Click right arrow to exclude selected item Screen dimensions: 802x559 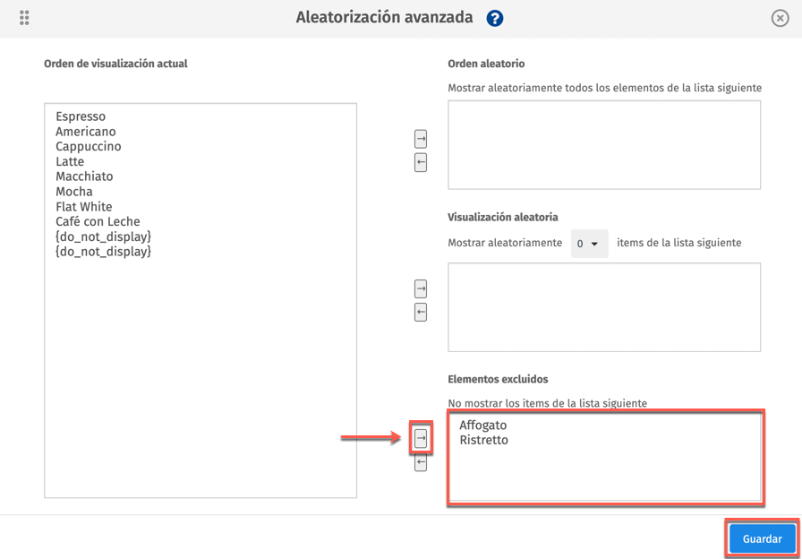421,439
